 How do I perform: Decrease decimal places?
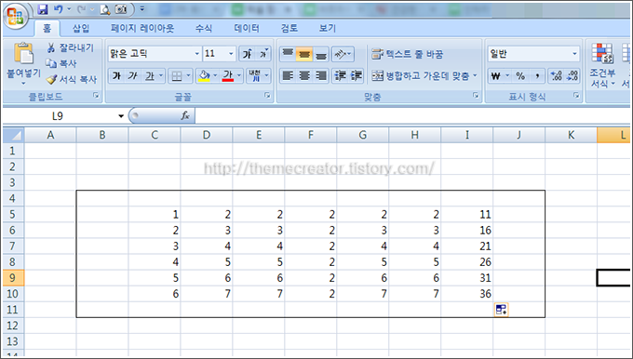572,75
